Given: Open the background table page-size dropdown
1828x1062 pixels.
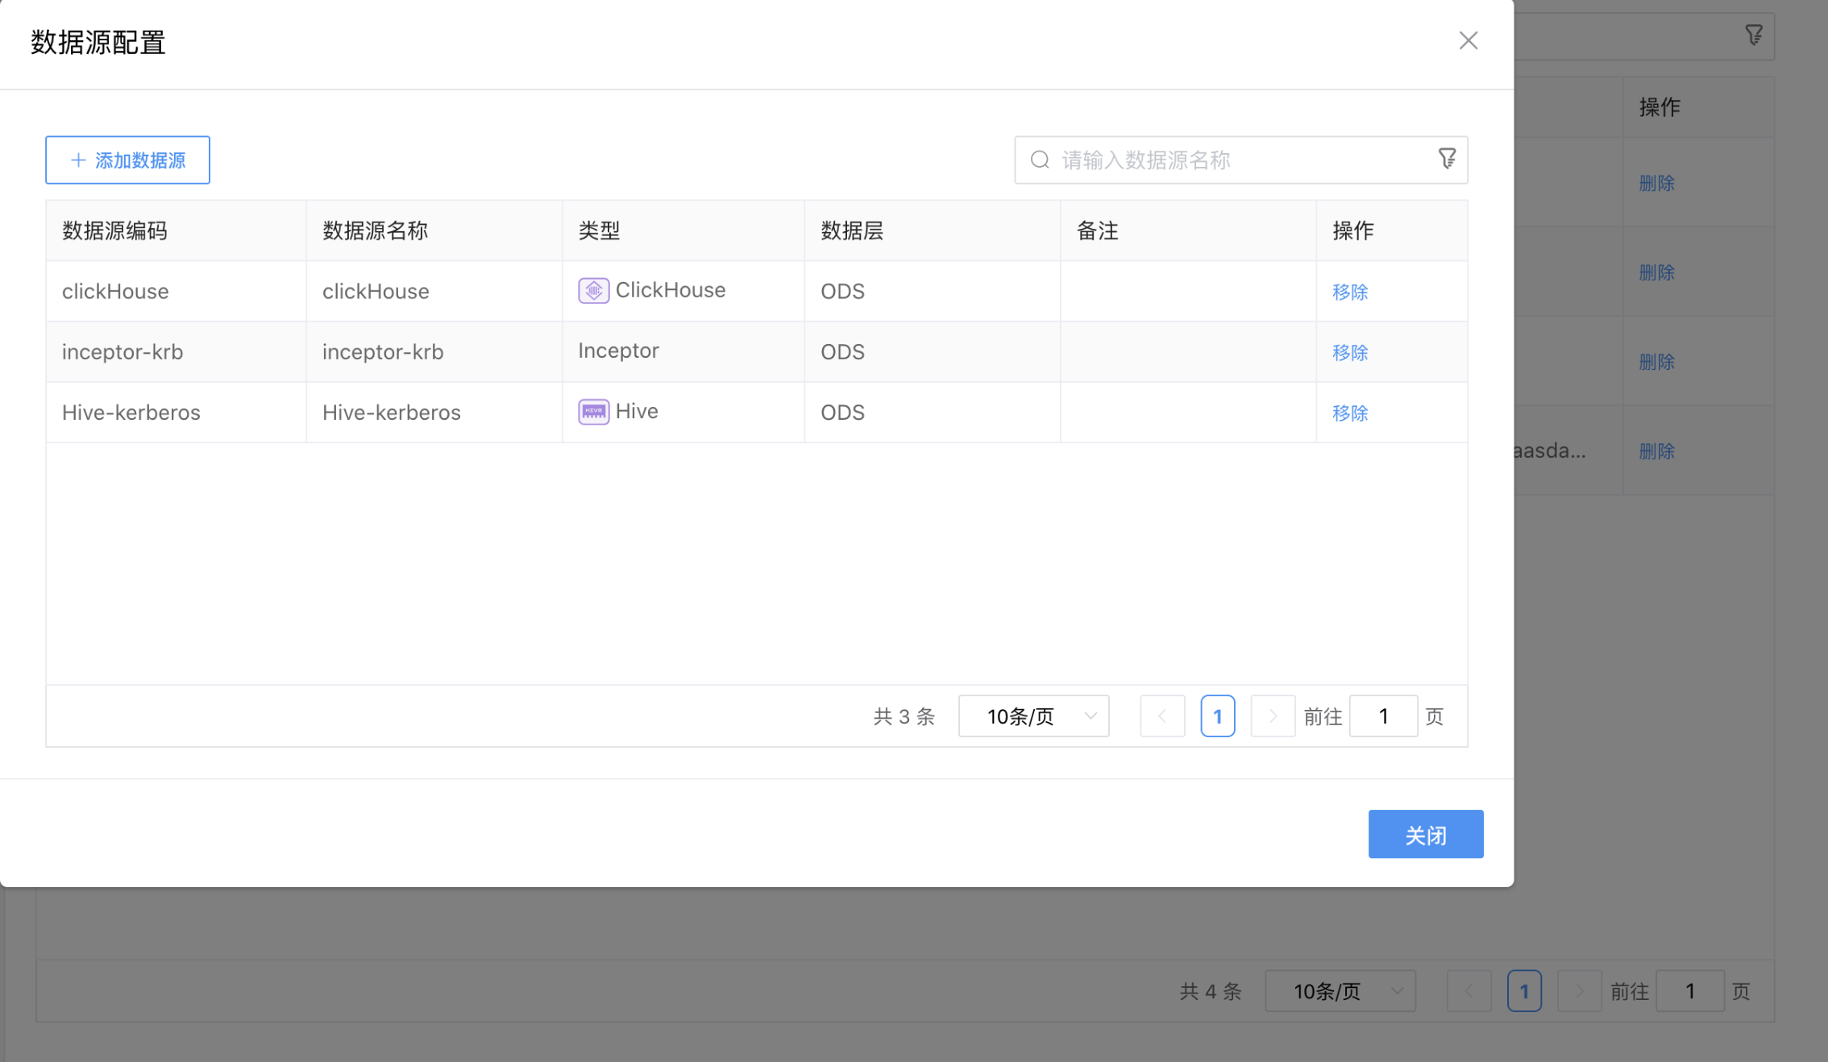Looking at the screenshot, I should coord(1340,990).
